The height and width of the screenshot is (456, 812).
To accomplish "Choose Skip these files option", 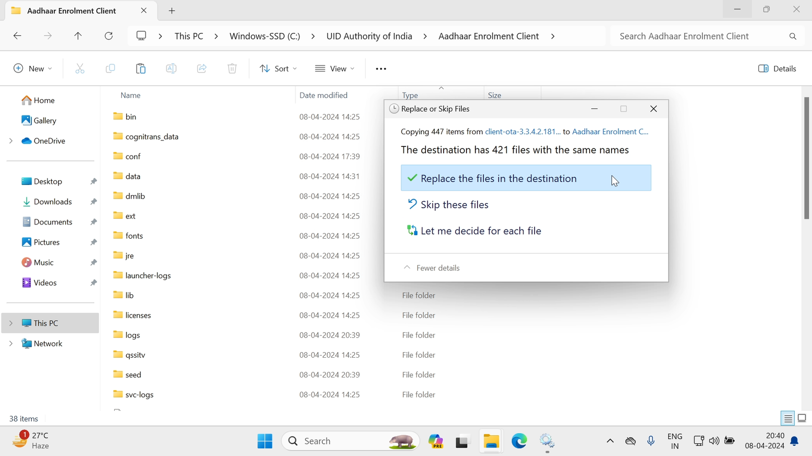I will point(526,204).
